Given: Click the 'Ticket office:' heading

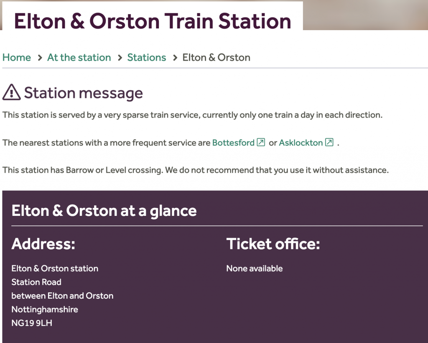Looking at the screenshot, I should [273, 243].
